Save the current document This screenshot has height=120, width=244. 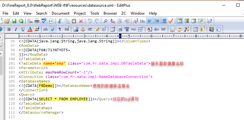14,21
